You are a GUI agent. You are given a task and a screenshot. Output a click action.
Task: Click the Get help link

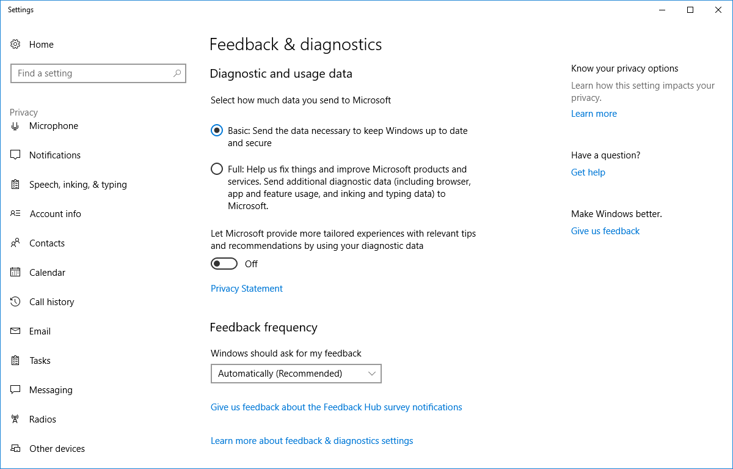[588, 172]
